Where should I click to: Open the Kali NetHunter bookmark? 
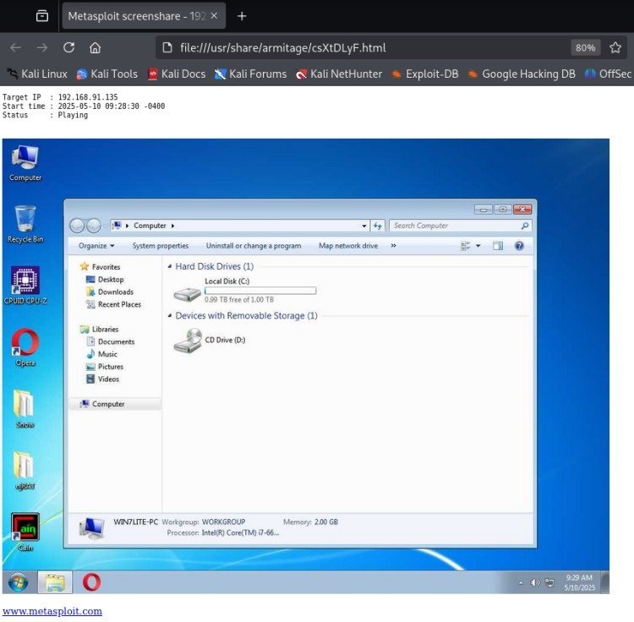click(339, 74)
